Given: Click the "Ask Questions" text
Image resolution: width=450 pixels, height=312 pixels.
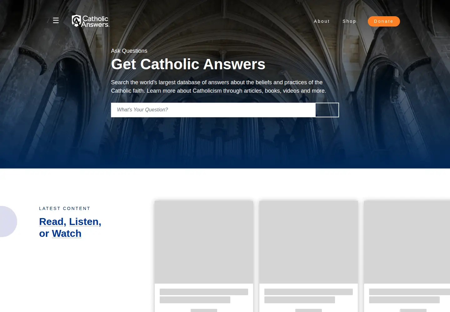Looking at the screenshot, I should point(129,51).
